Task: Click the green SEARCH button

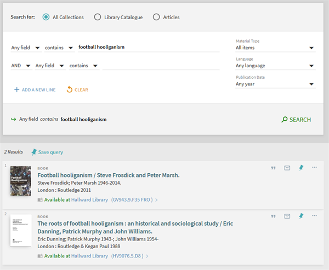Action: point(296,120)
